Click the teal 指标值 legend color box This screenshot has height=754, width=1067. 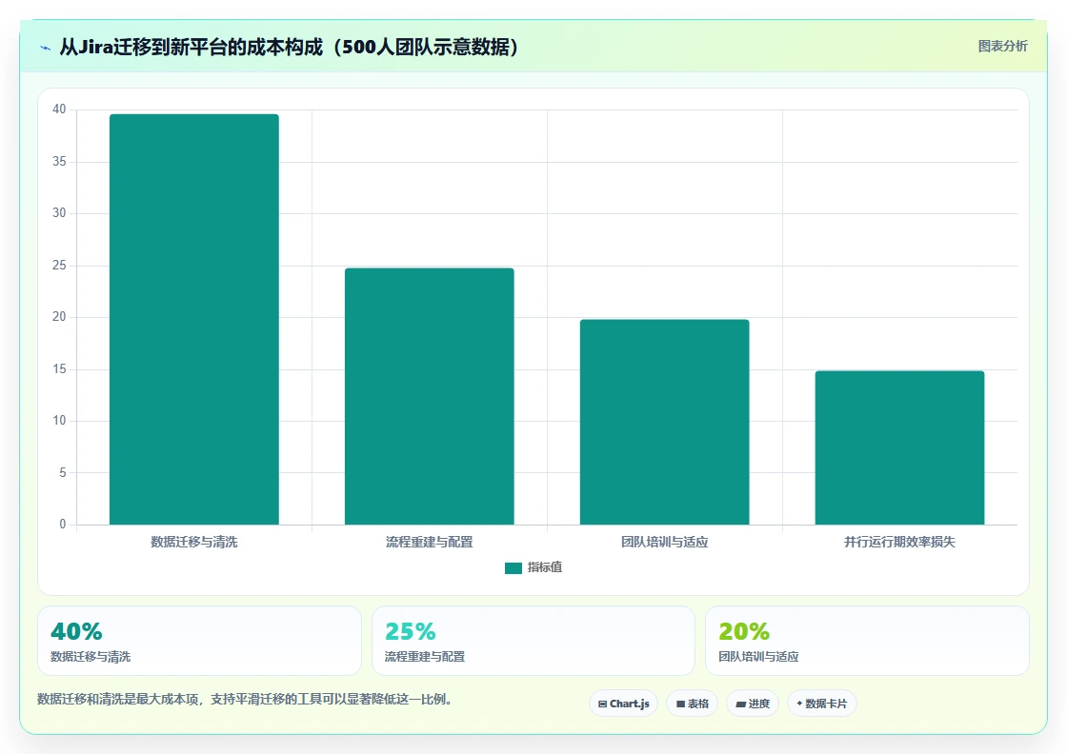[x=513, y=568]
